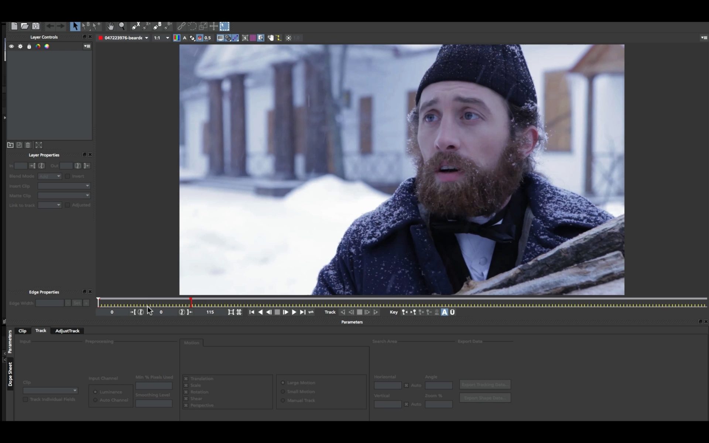This screenshot has height=443, width=709.
Task: Select the Pan hand tool
Action: 110,26
